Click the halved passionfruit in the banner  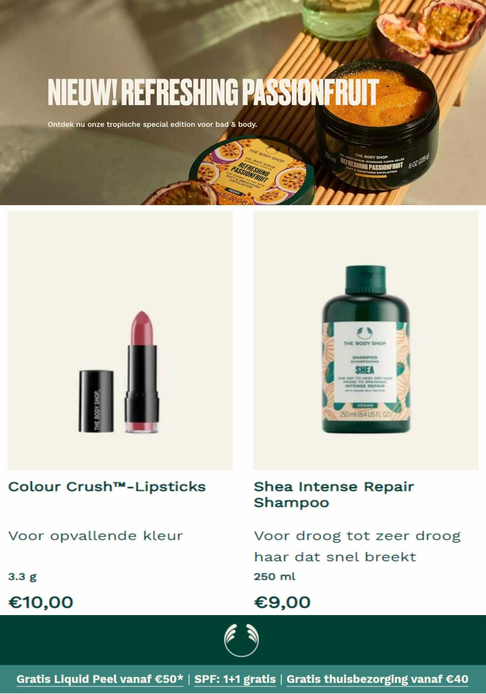431,27
